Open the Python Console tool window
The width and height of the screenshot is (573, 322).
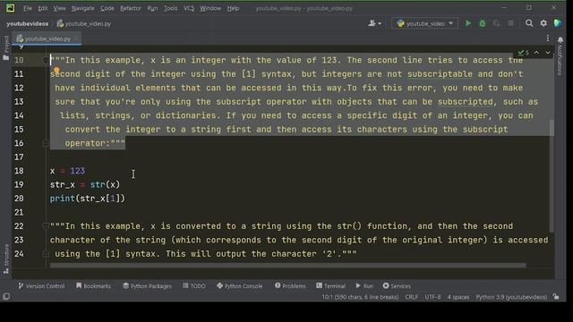240,286
